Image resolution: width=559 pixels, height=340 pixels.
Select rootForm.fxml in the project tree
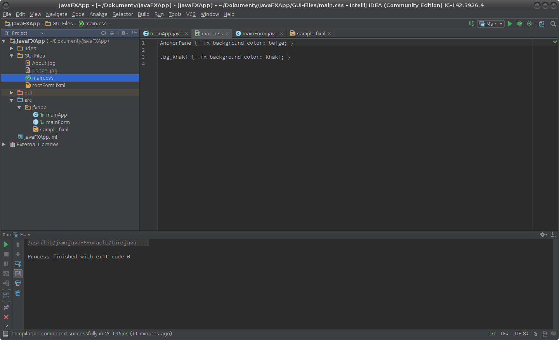point(49,85)
